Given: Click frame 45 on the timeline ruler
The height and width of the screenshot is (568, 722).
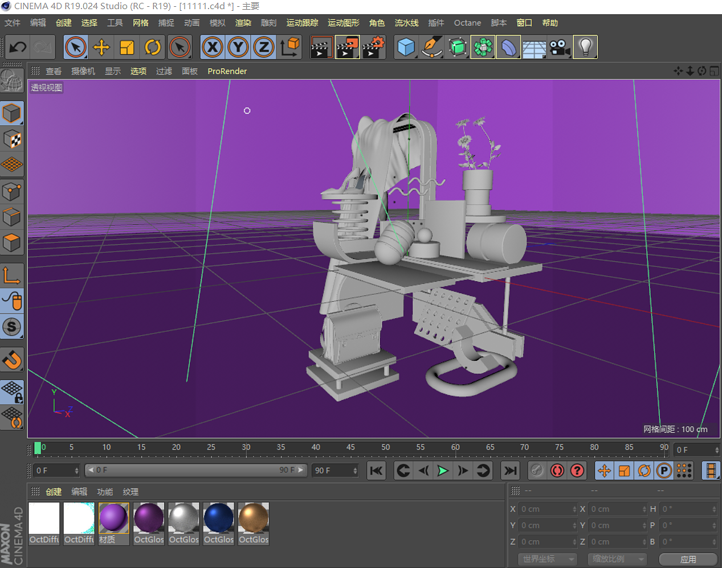Looking at the screenshot, I should pyautogui.click(x=350, y=448).
